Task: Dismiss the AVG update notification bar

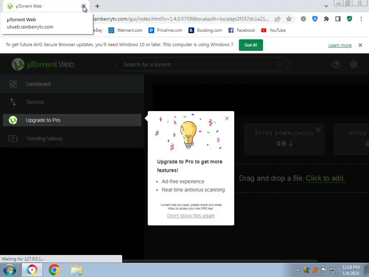Action: 360,45
